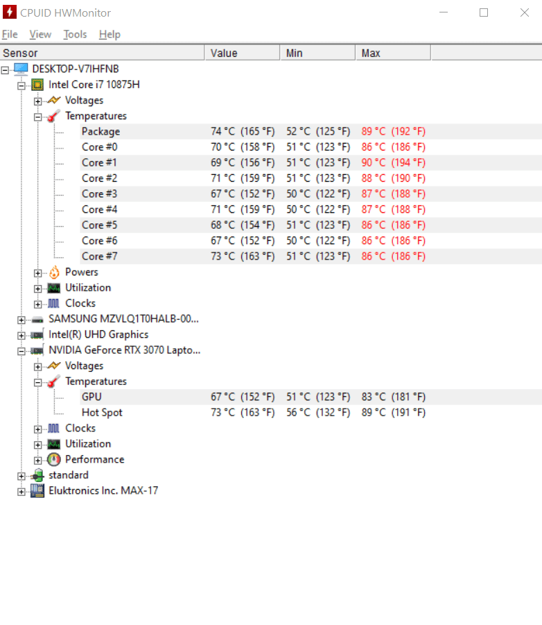
Task: Select the Core #4 row
Action: [x=311, y=209]
